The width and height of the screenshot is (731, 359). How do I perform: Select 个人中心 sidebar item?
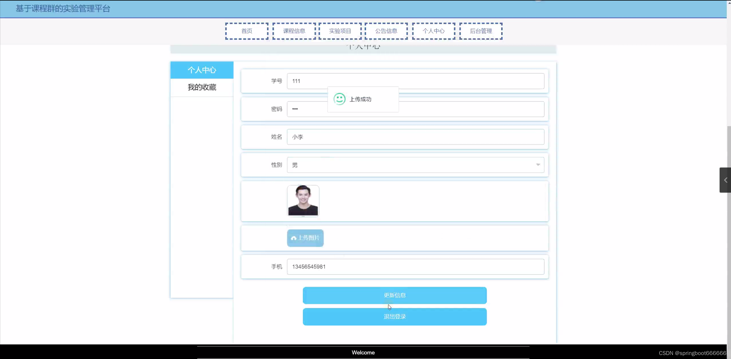point(202,70)
